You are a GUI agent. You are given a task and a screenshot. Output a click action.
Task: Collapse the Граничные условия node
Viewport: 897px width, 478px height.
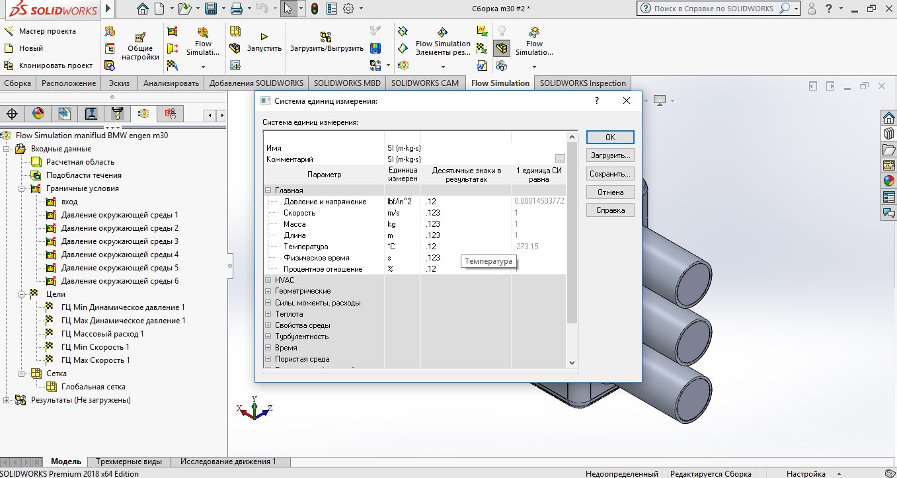(22, 188)
